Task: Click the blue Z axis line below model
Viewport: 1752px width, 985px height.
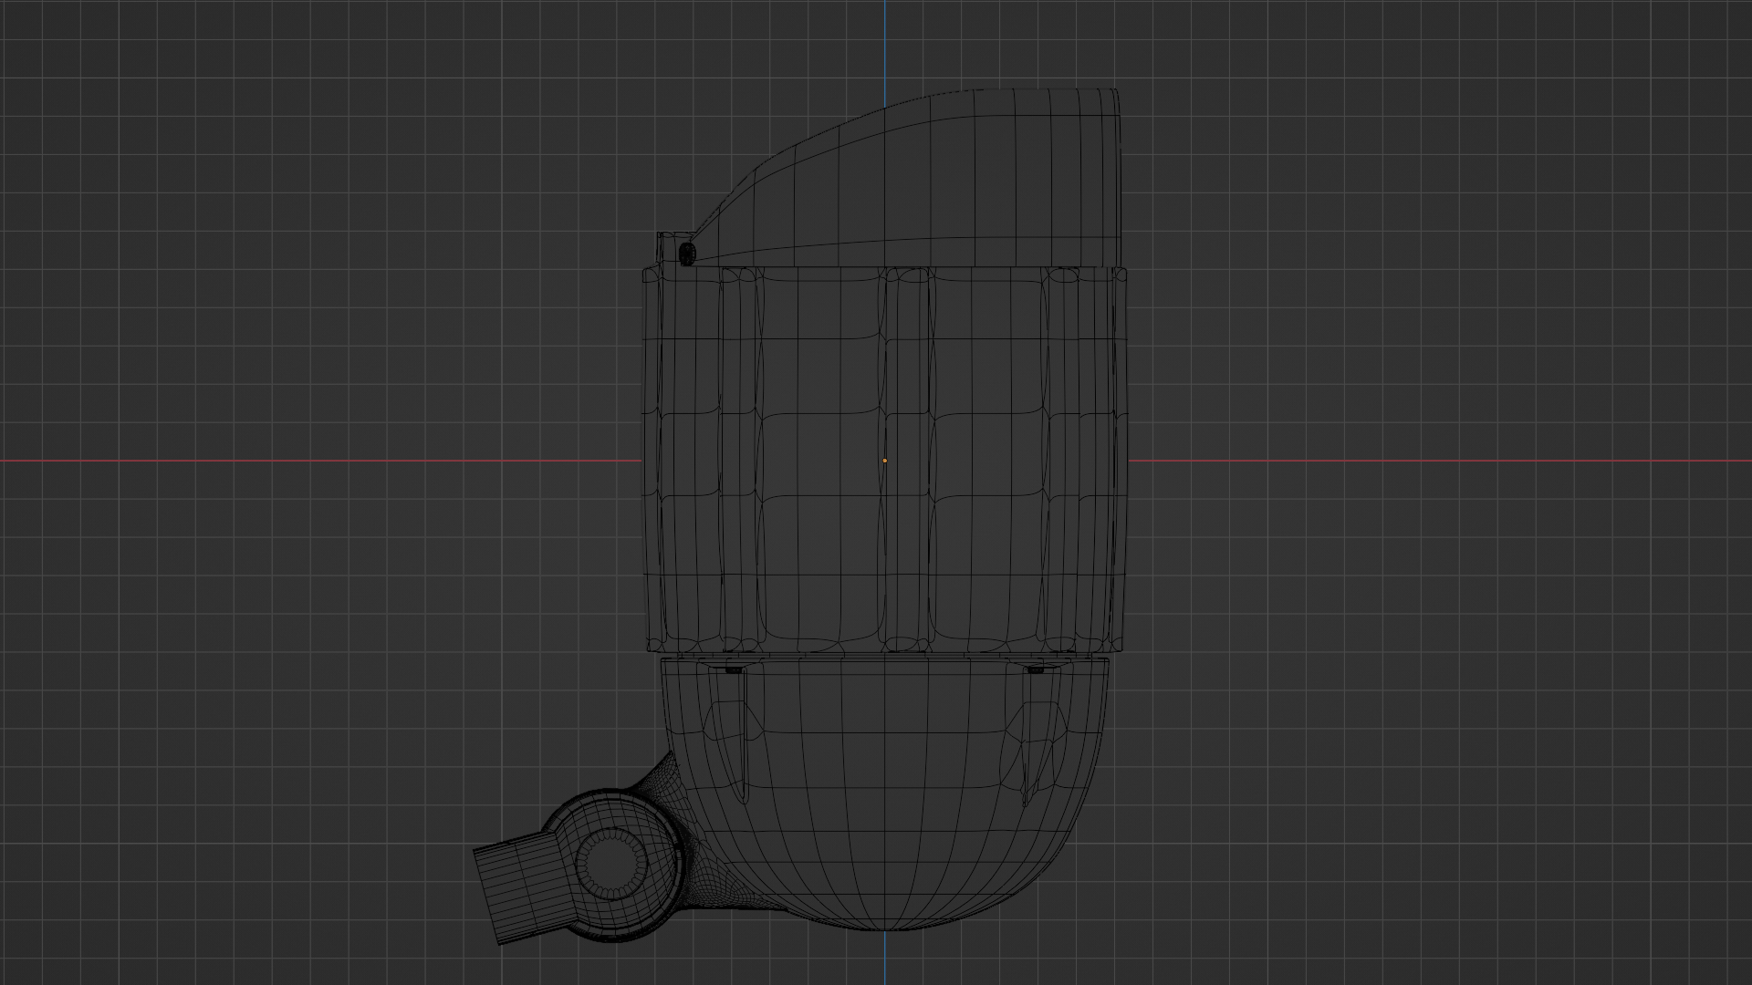Action: point(884,958)
